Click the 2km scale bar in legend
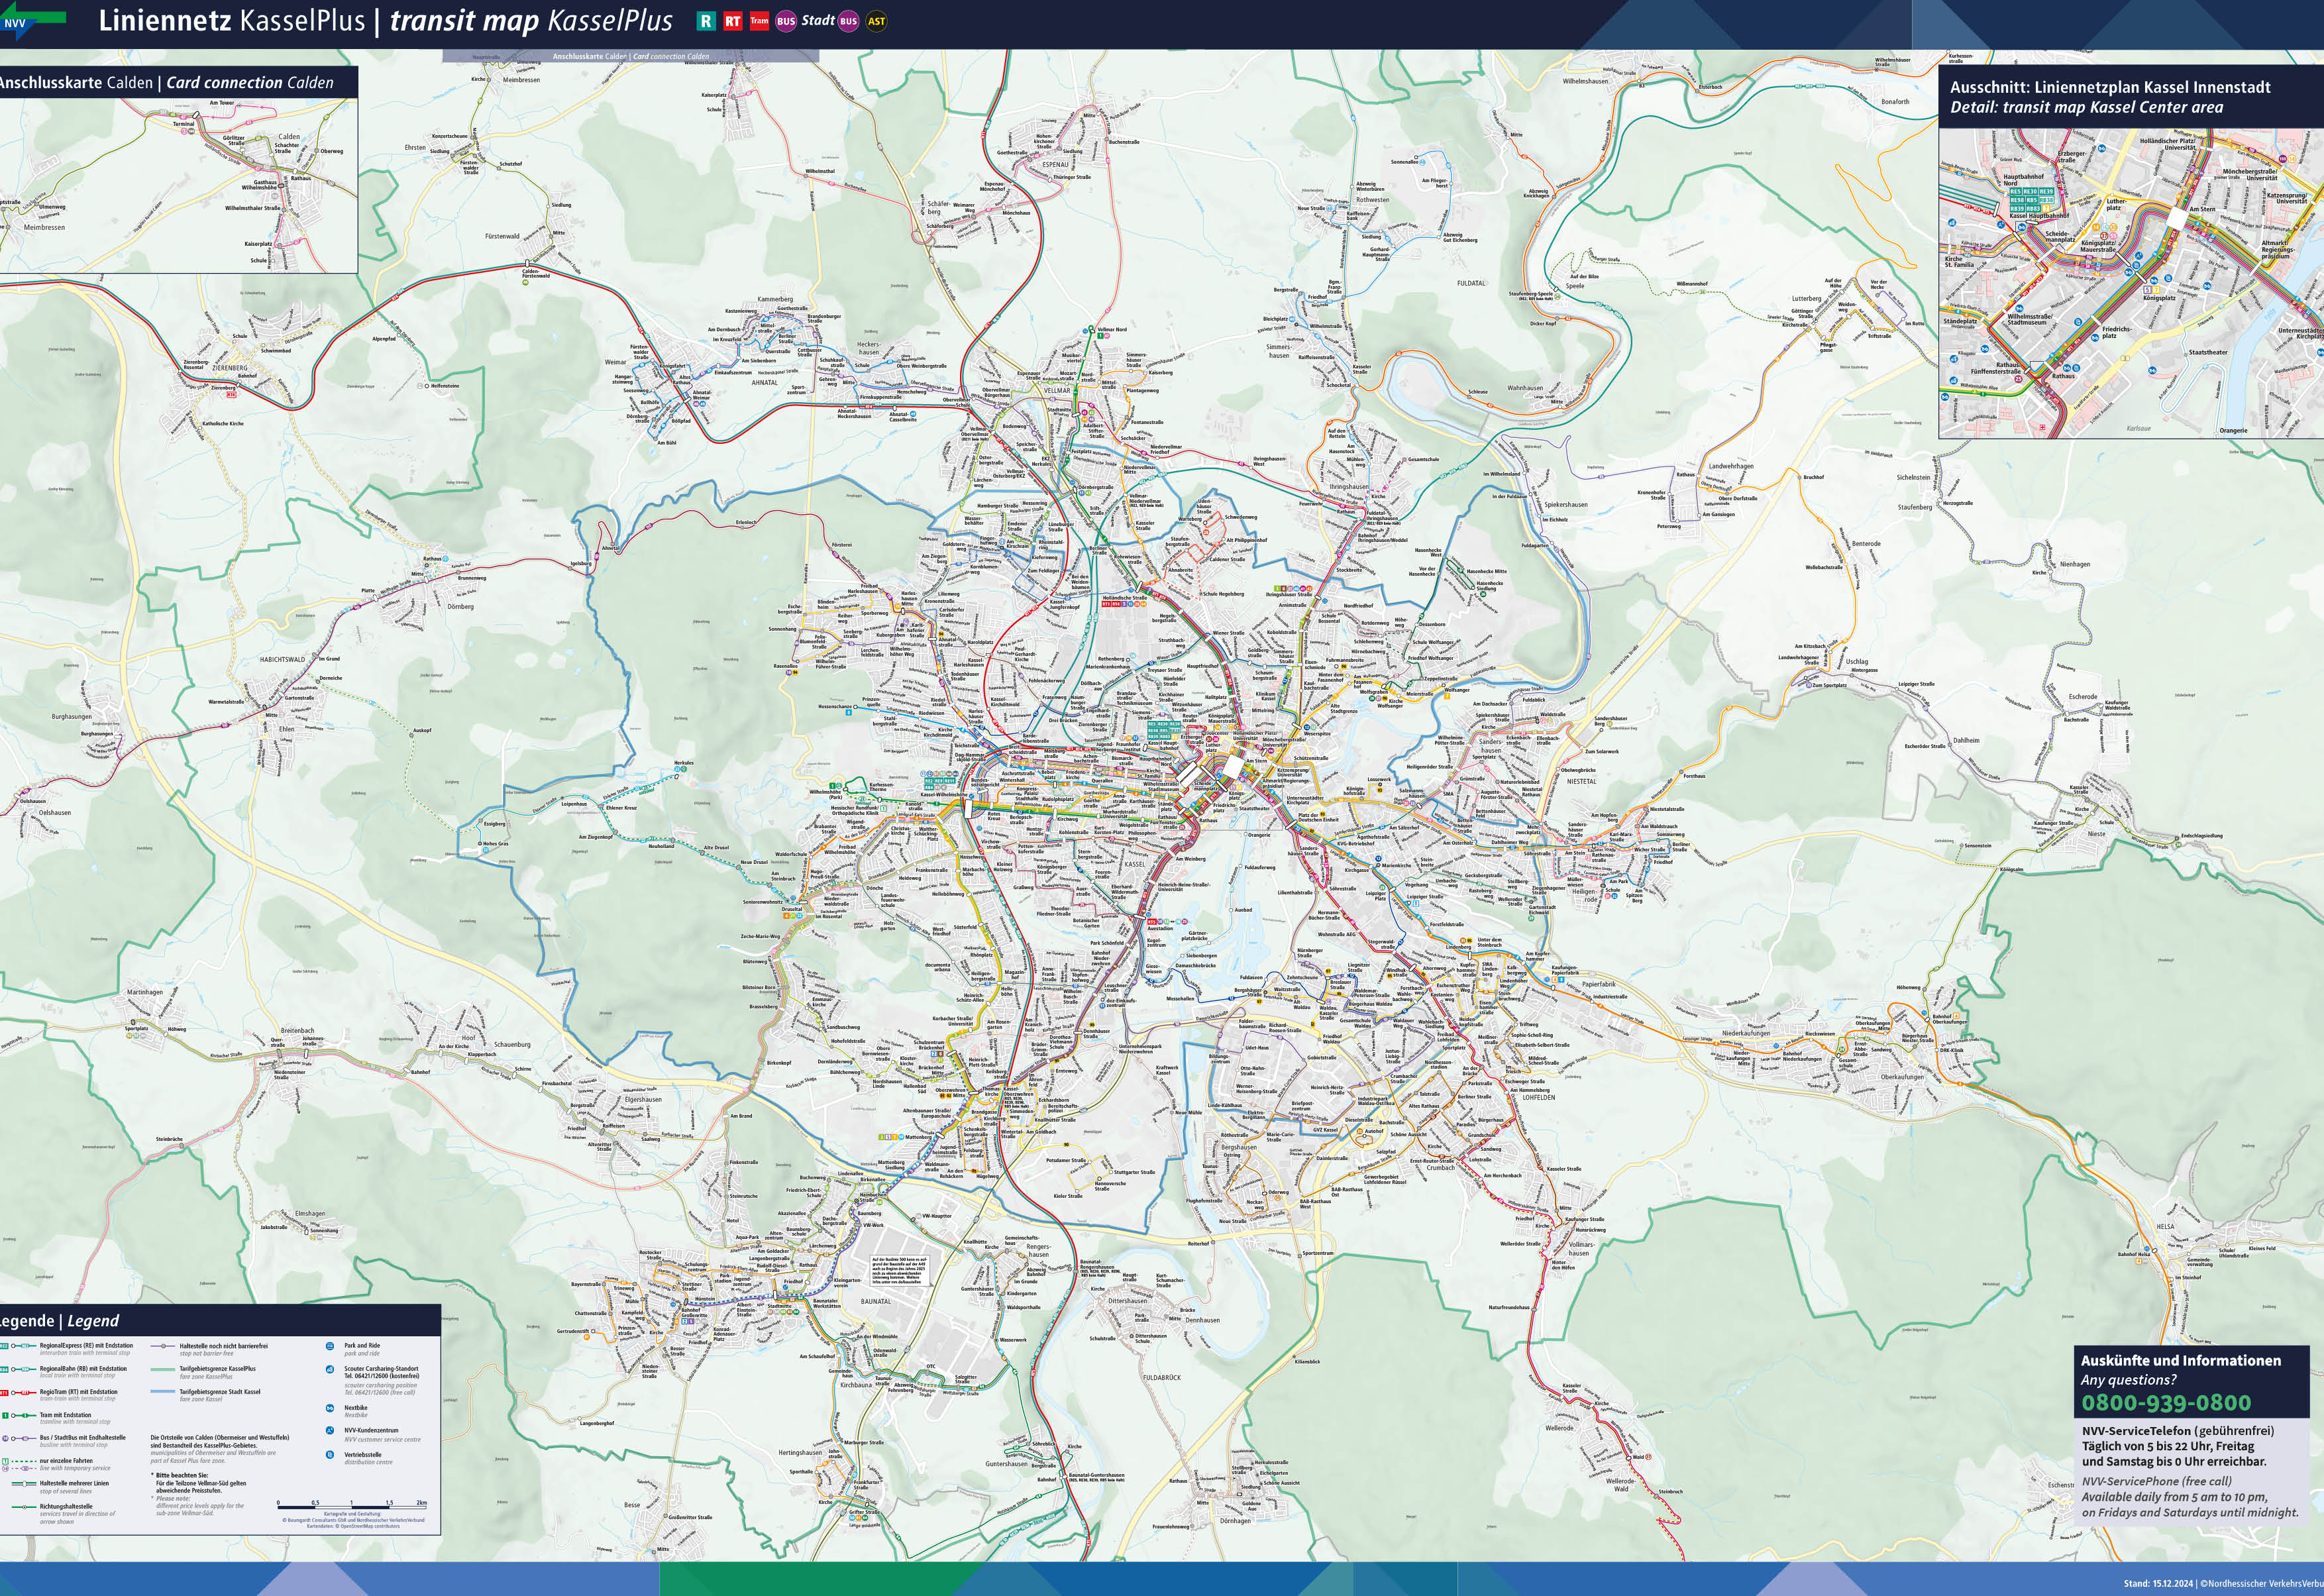The image size is (2324, 1596). tap(352, 1505)
